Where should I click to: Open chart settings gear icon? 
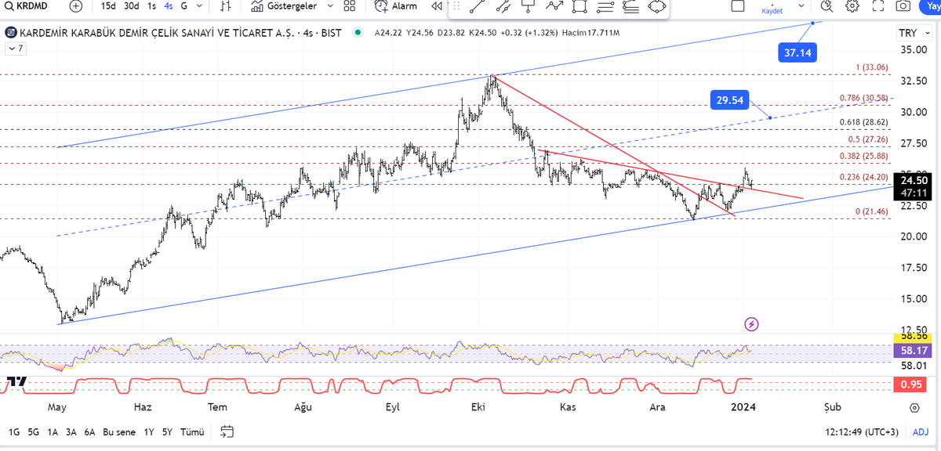click(853, 5)
